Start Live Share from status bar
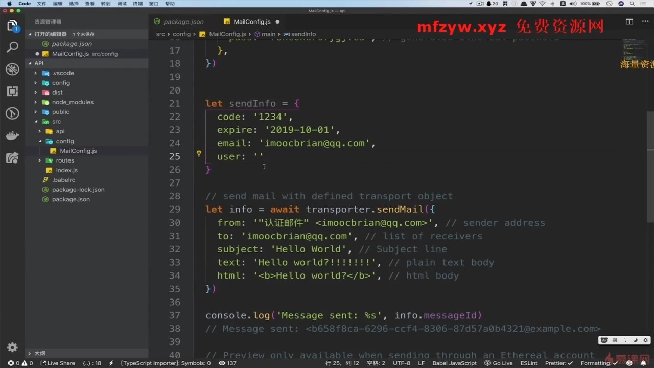The height and width of the screenshot is (368, 654). click(x=58, y=363)
